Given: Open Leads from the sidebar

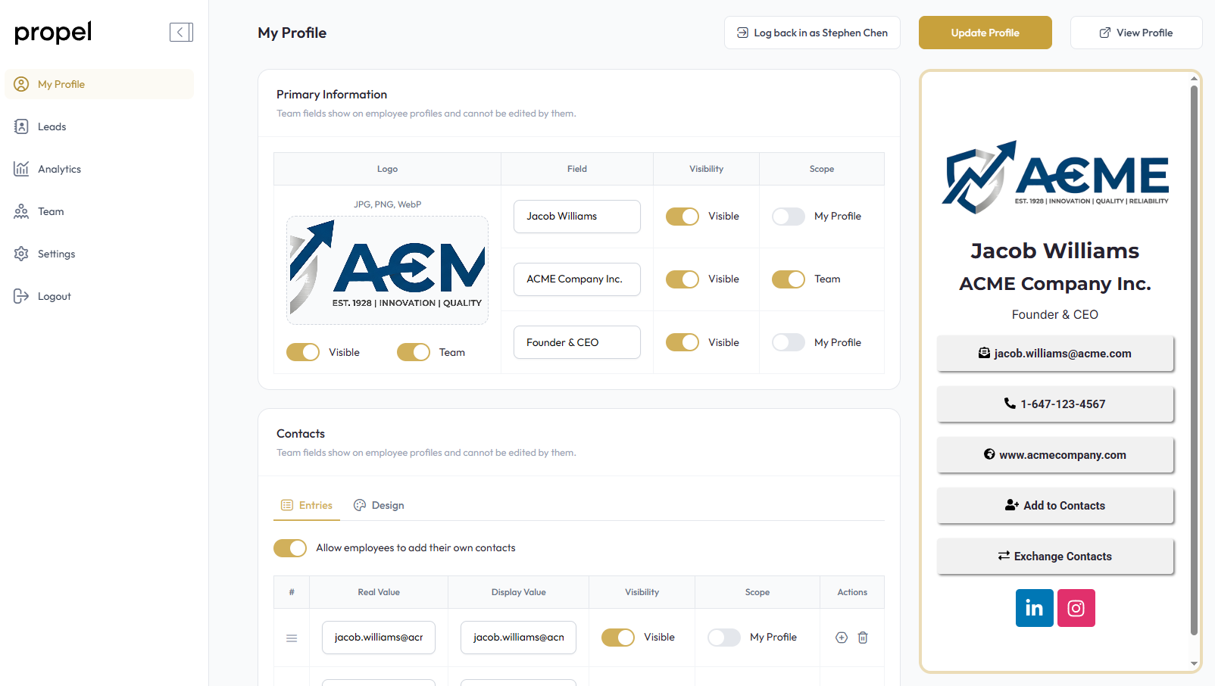Looking at the screenshot, I should (52, 126).
